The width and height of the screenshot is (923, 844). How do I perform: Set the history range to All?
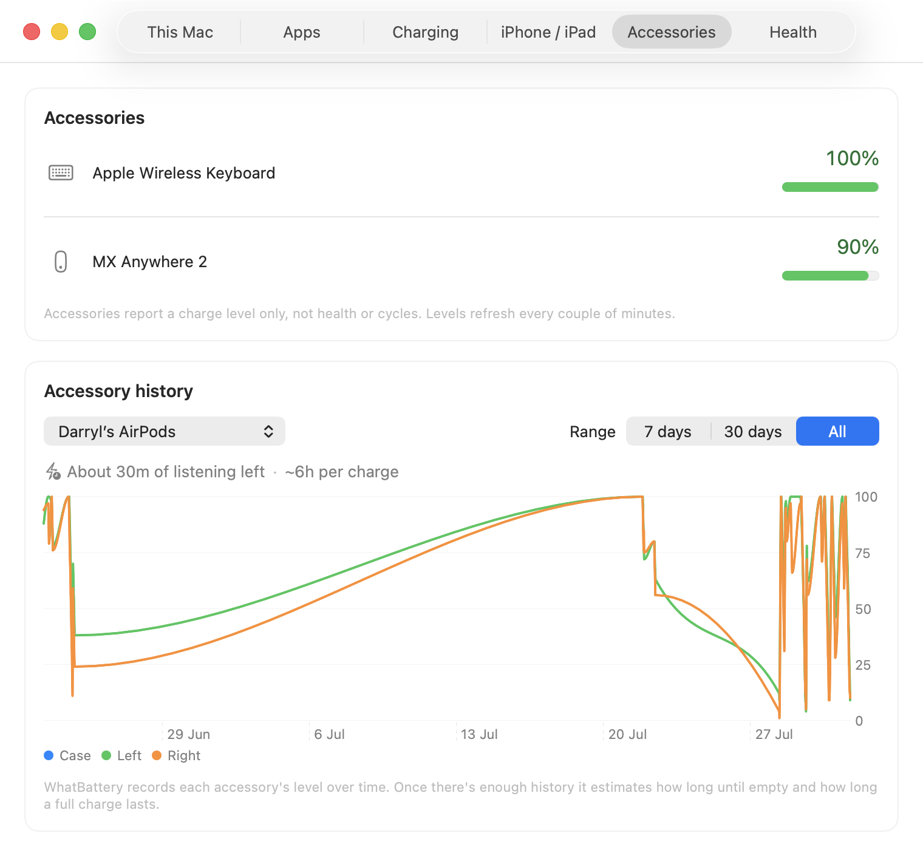pyautogui.click(x=837, y=431)
